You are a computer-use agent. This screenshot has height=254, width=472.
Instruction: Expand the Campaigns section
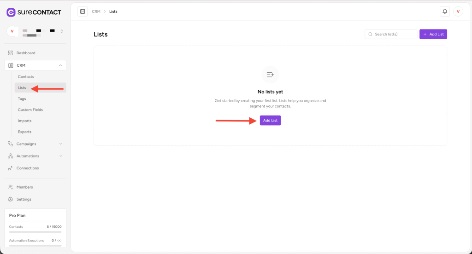pyautogui.click(x=60, y=144)
